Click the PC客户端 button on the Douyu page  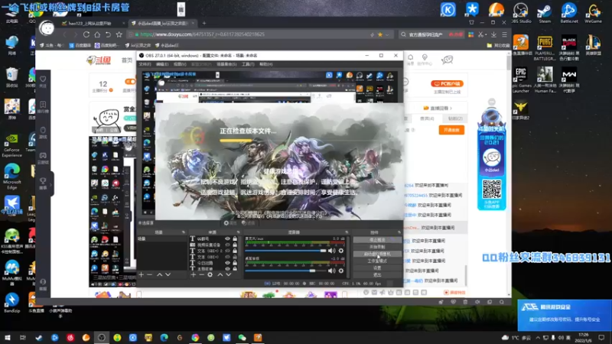(448, 83)
